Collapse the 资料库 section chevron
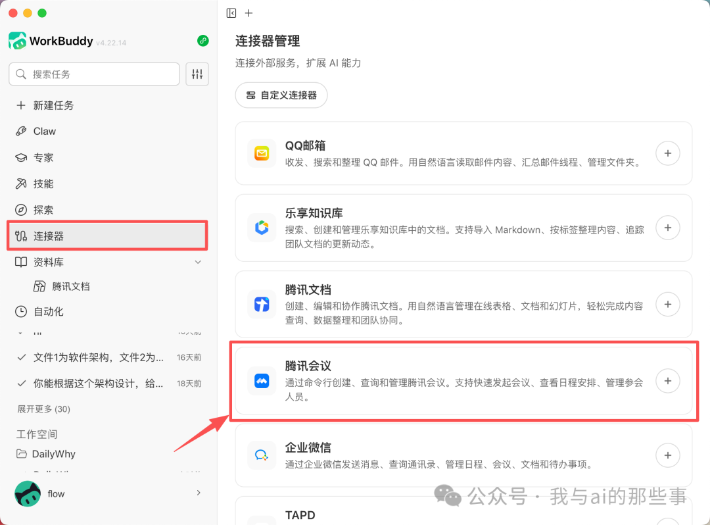Screen dimensions: 710x525 click(x=198, y=262)
